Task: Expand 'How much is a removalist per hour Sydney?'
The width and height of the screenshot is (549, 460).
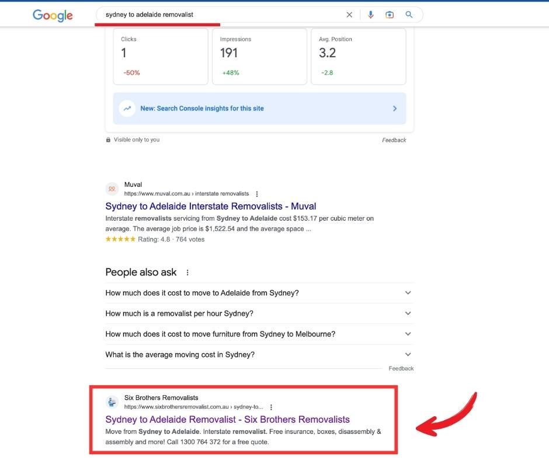Action: 259,313
